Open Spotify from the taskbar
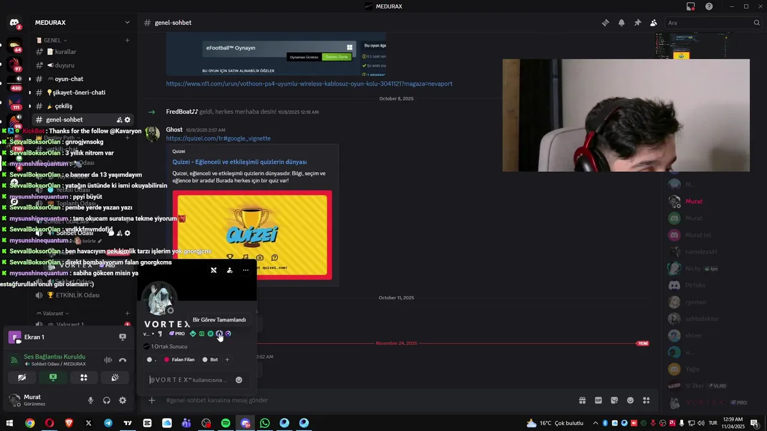The image size is (767, 431). tap(226, 423)
